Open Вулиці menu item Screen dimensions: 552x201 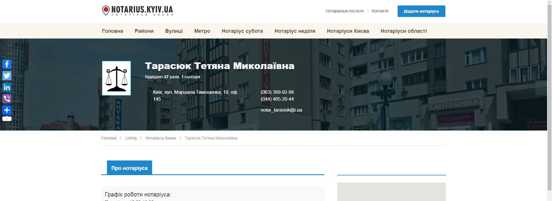(174, 31)
